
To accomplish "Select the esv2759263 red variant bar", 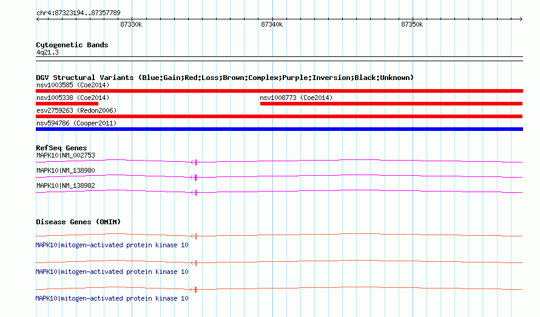I will 279,116.
